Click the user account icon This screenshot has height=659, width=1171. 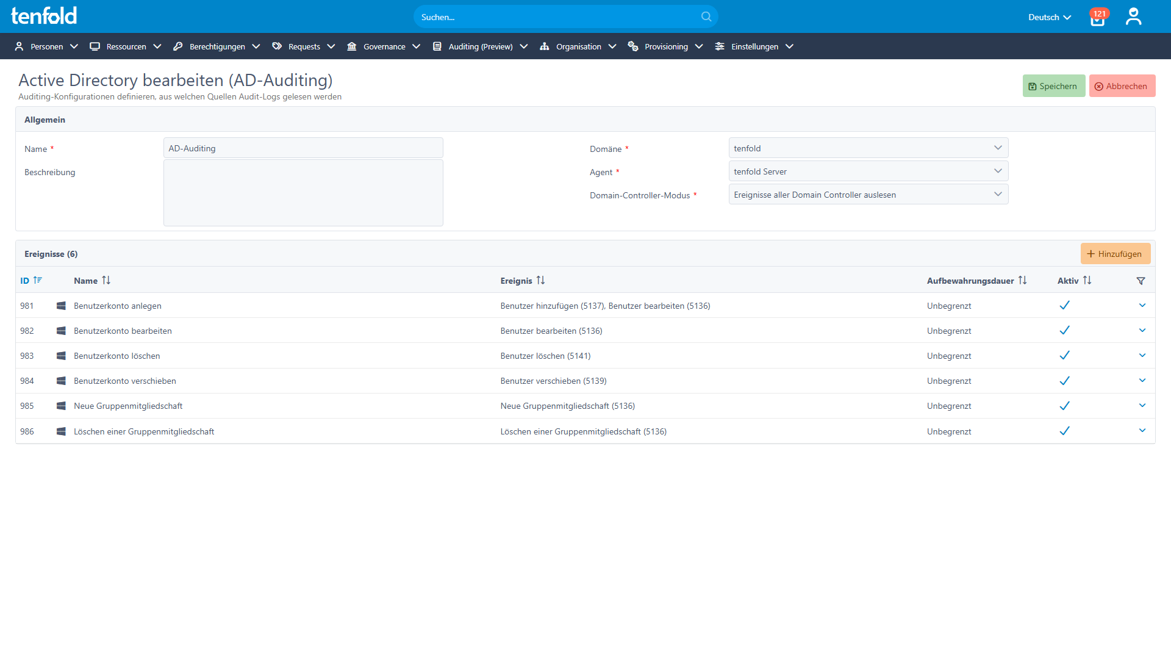[x=1133, y=16]
